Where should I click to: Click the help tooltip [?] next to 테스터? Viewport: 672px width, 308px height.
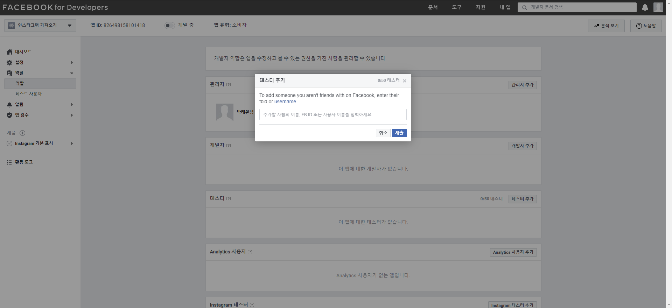click(x=229, y=198)
